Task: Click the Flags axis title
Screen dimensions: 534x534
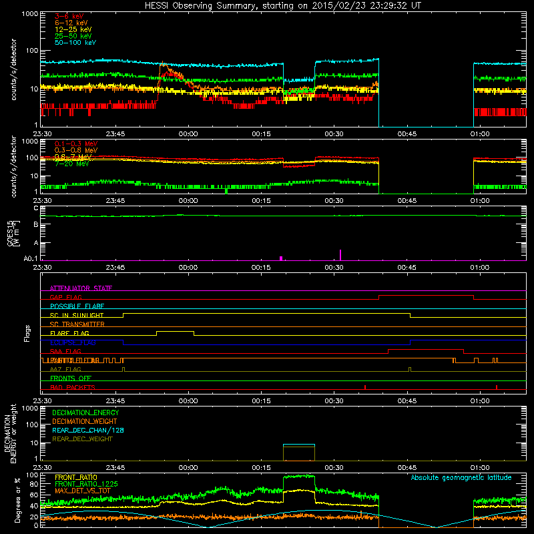Action: 27,333
